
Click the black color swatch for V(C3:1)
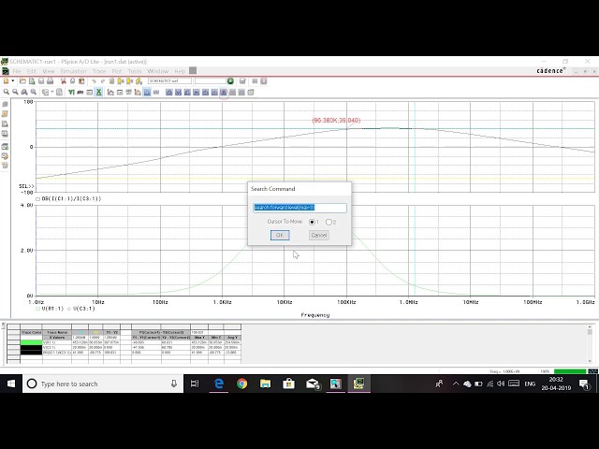(31, 347)
